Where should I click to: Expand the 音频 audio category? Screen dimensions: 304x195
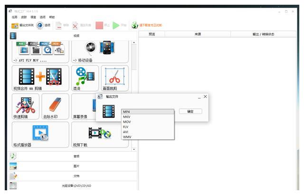coord(73,156)
